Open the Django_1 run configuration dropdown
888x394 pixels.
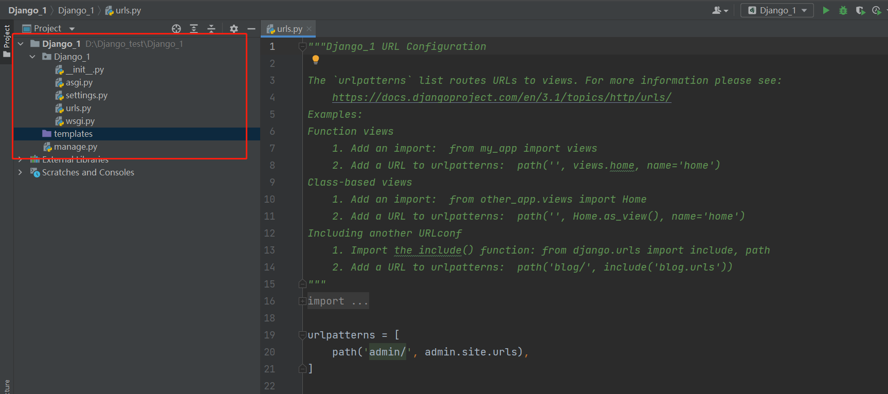[x=777, y=10]
